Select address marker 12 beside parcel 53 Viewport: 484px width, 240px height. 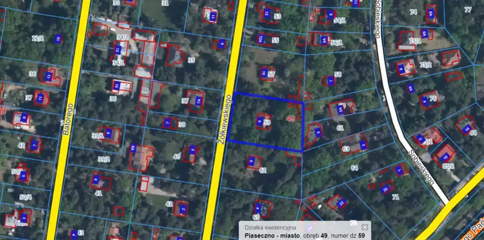click(x=267, y=13)
